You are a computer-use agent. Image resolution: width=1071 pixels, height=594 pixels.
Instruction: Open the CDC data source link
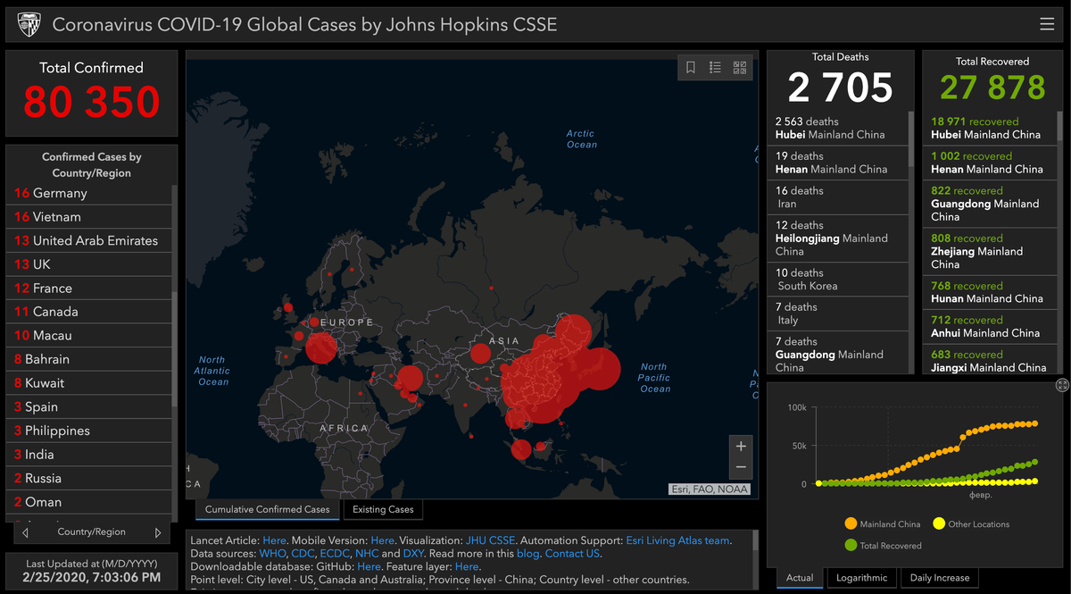(x=303, y=554)
